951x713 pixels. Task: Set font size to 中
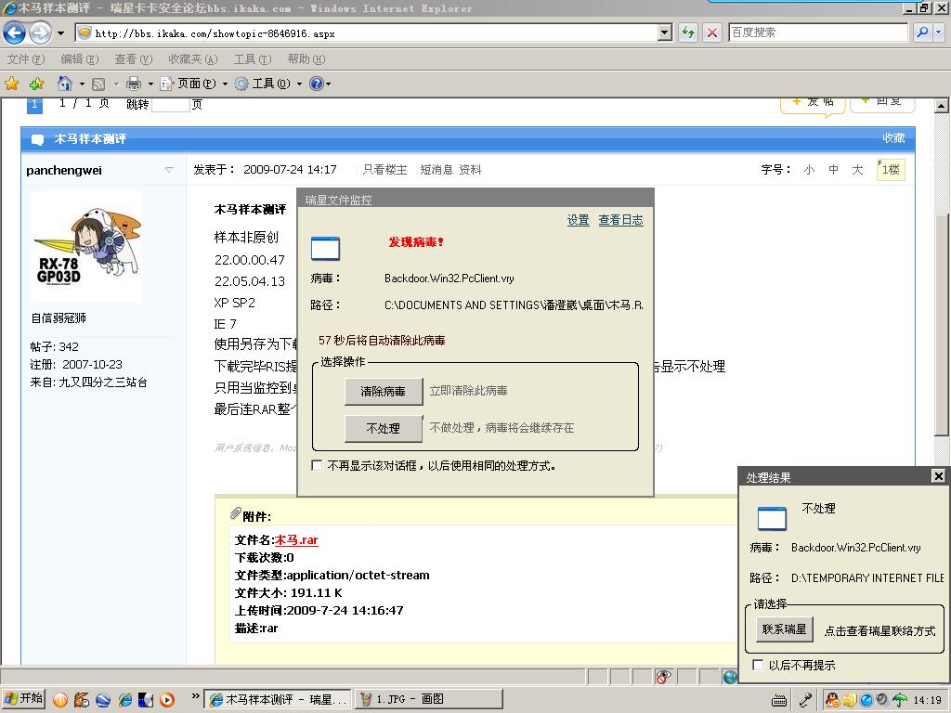pyautogui.click(x=833, y=170)
